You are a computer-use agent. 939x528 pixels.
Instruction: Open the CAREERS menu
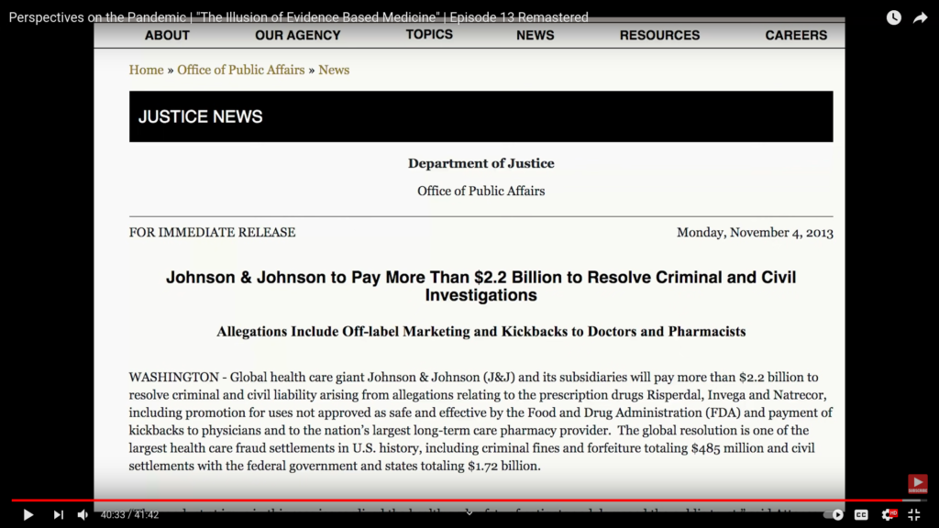click(796, 36)
